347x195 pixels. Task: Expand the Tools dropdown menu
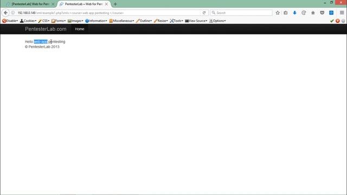[x=177, y=21]
